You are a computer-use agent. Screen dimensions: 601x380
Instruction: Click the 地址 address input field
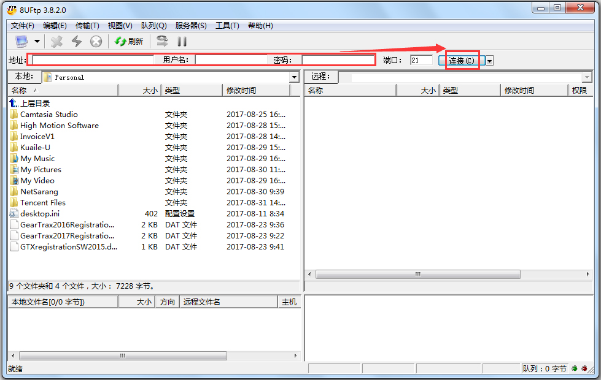[93, 60]
